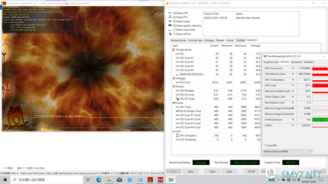This screenshot has height=184, width=328.
Task: Open PerfCap Reason dropdown
Action: point(293,120)
